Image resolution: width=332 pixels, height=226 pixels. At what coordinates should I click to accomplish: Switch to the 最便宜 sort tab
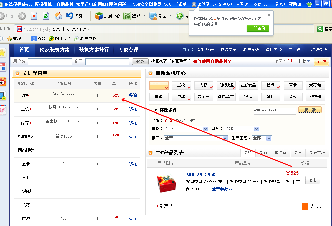(280, 153)
